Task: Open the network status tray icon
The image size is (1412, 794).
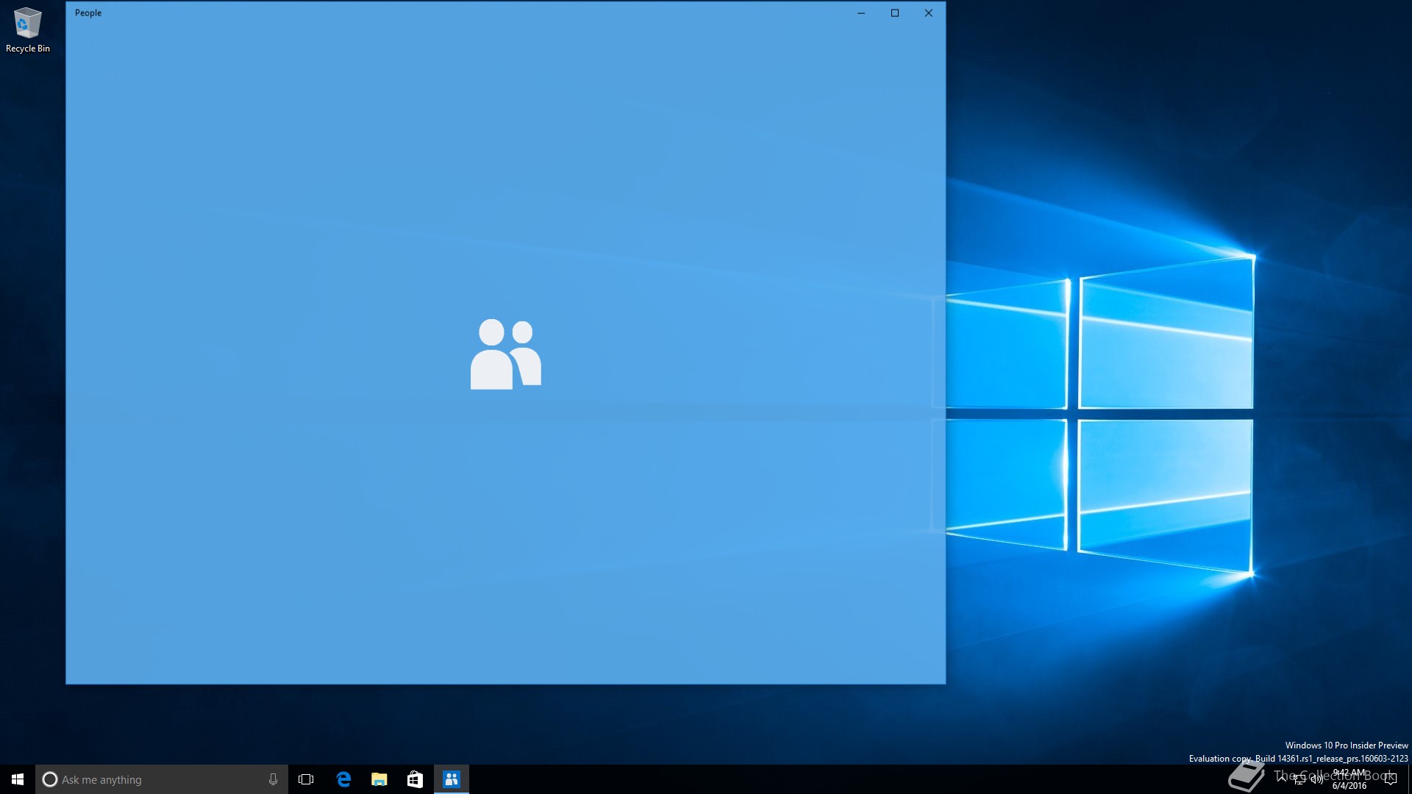Action: (1299, 779)
